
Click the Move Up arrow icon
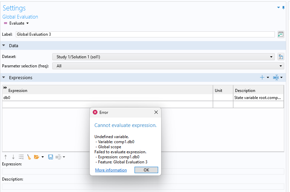[5, 157]
